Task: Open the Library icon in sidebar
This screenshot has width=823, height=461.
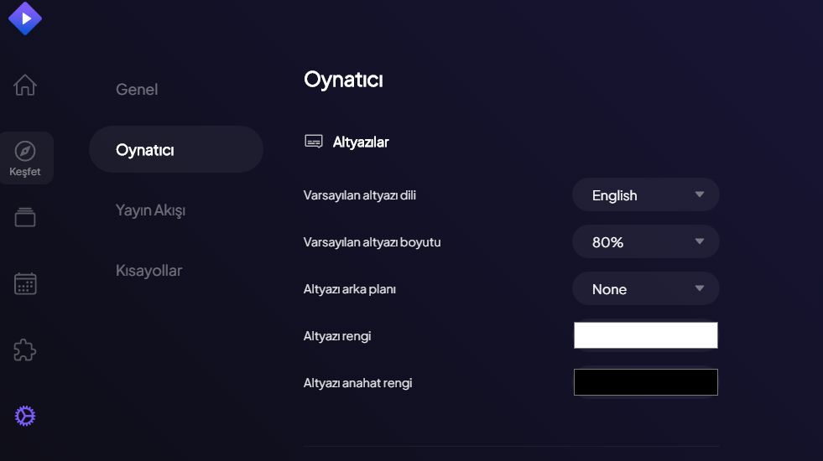Action: point(25,217)
